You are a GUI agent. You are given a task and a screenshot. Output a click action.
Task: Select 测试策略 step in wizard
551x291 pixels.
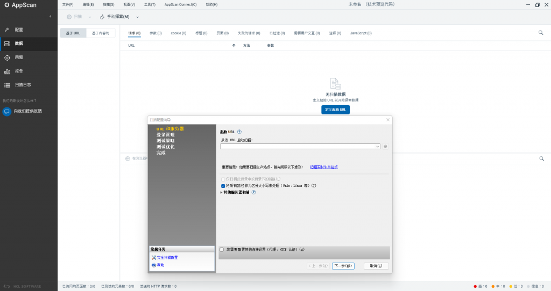click(166, 141)
